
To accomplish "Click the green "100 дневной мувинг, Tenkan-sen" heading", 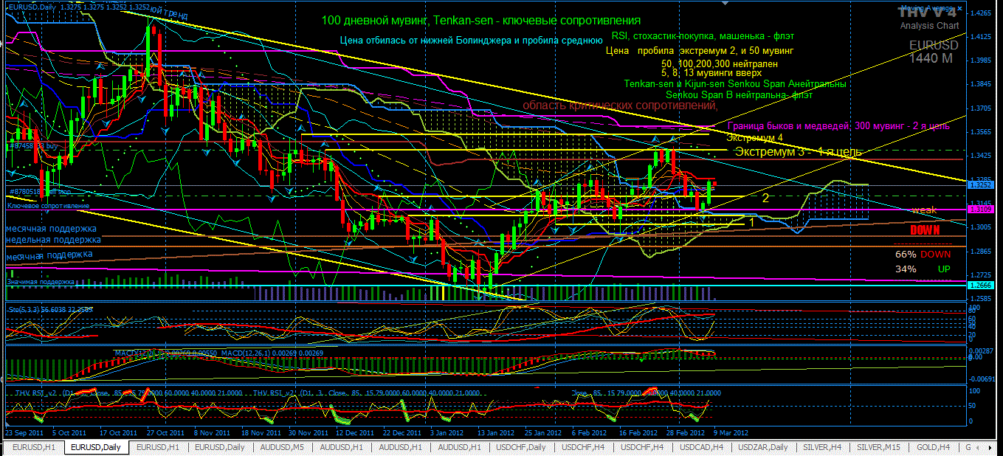I will (481, 20).
